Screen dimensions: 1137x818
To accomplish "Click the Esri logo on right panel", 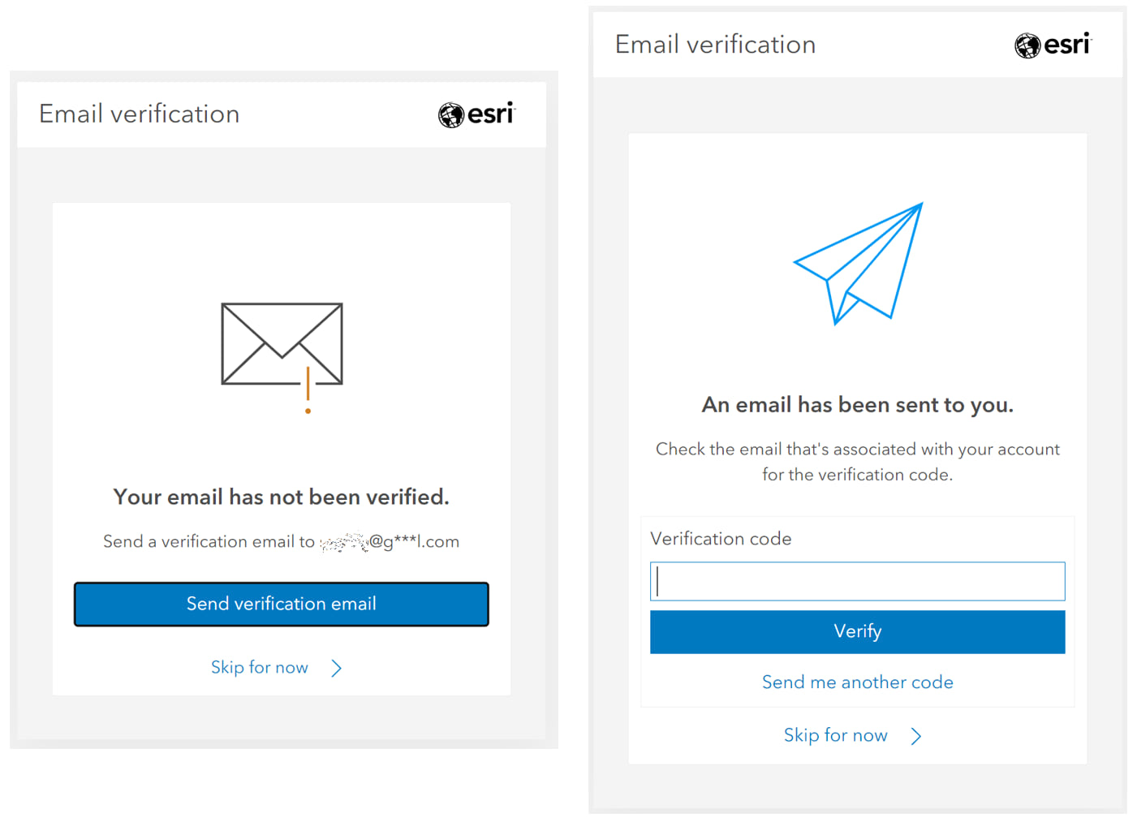I will click(1053, 45).
